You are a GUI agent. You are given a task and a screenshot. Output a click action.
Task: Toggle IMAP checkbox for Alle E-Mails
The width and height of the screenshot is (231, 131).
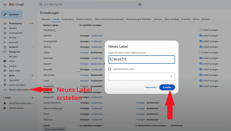tap(201, 75)
